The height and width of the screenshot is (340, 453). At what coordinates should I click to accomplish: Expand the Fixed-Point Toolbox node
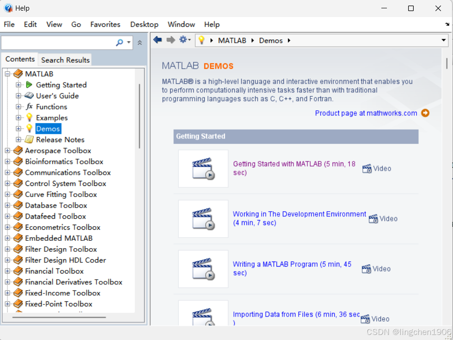[7, 304]
